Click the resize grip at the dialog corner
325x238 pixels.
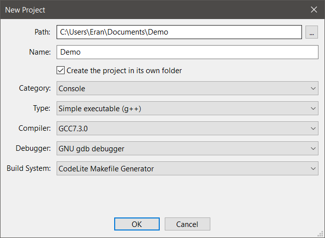pyautogui.click(x=320, y=233)
